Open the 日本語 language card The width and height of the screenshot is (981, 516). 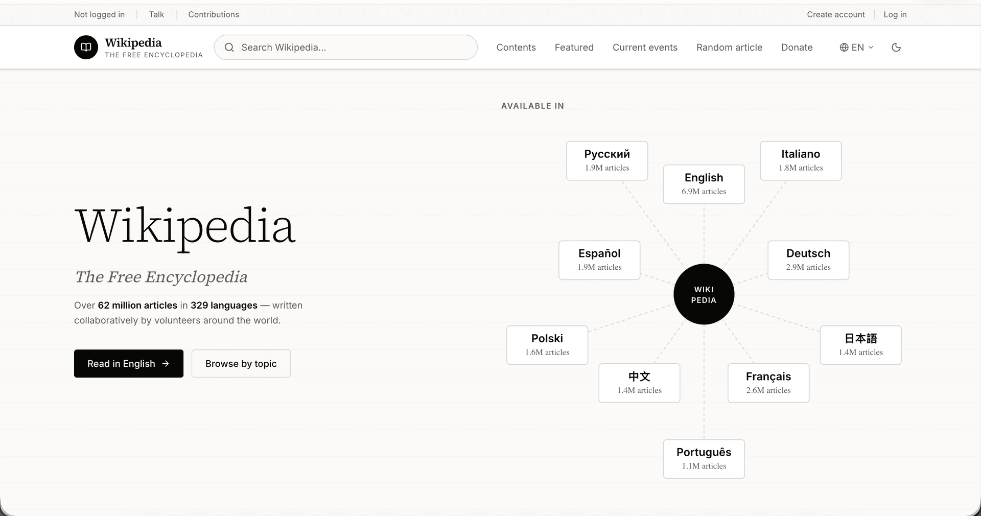[x=861, y=345]
